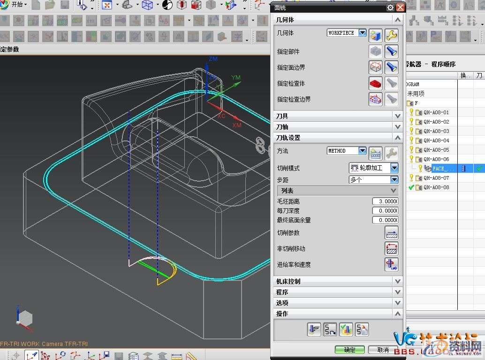Cancel the dialog with 取消
Screen dimensions: 485x360
(383, 349)
